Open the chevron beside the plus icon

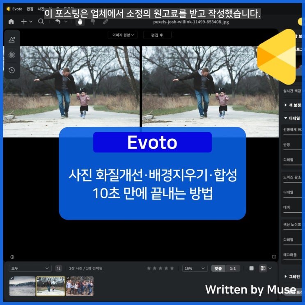coord(31,22)
